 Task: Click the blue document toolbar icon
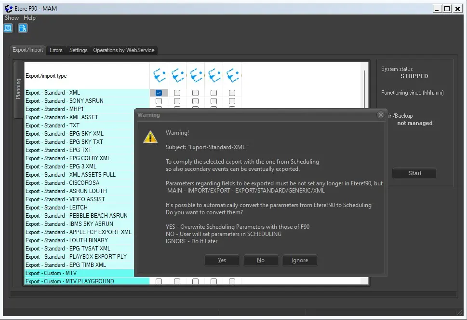(23, 28)
